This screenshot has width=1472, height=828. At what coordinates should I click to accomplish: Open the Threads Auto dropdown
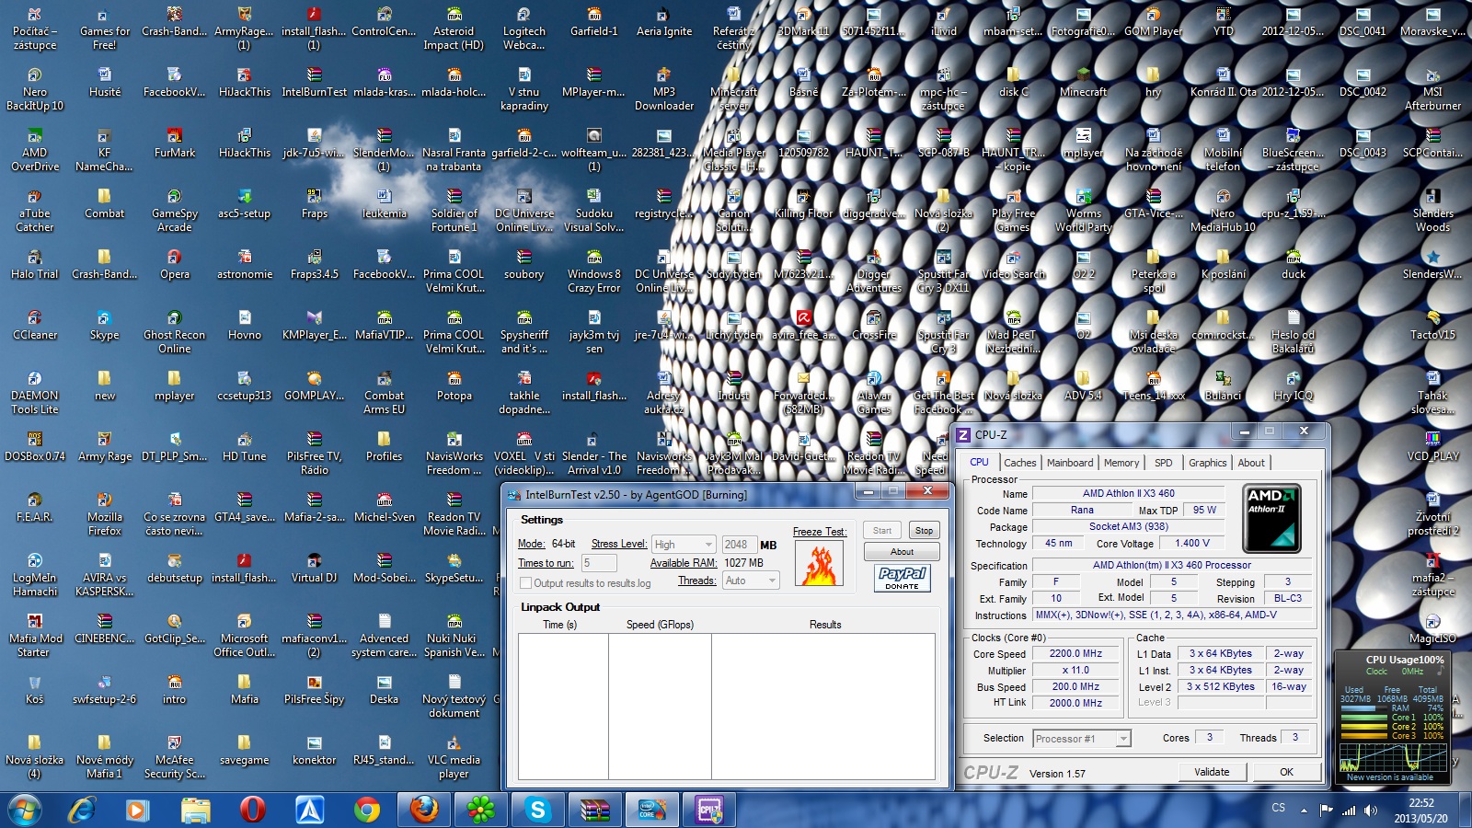click(751, 581)
